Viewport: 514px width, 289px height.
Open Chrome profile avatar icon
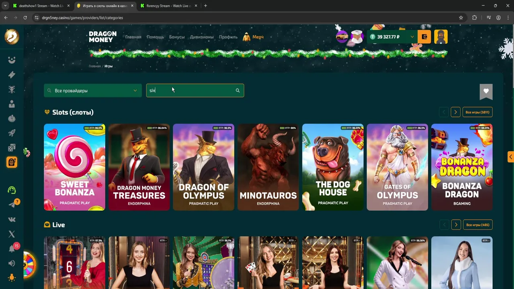(x=498, y=18)
